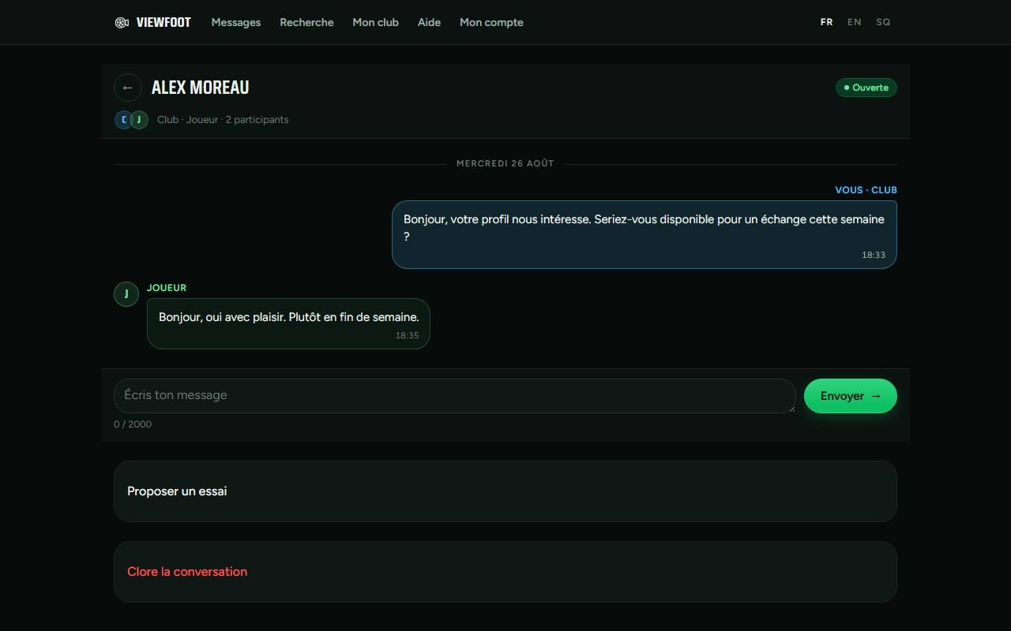Screen dimensions: 1011x631
Task: Click the Ouverte status badge
Action: point(866,88)
